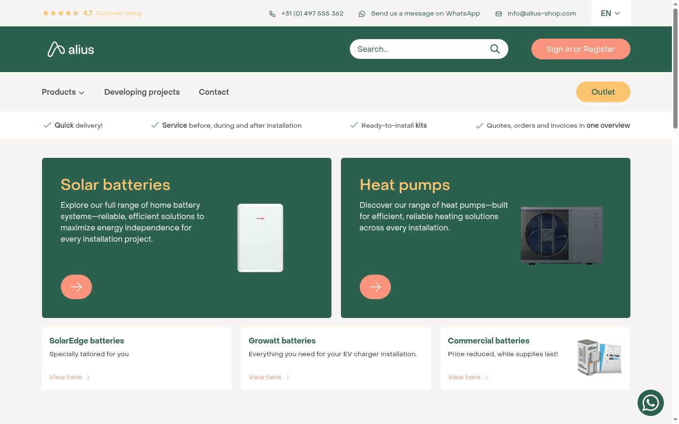The image size is (679, 424).
Task: Click the Commercial batteries product thumbnail
Action: 599,357
